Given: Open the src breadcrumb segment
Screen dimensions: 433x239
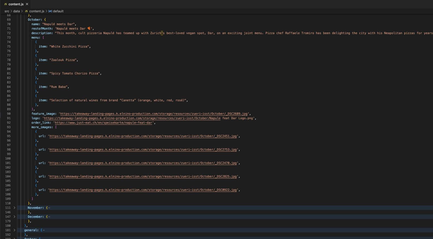Looking at the screenshot, I should point(7,11).
